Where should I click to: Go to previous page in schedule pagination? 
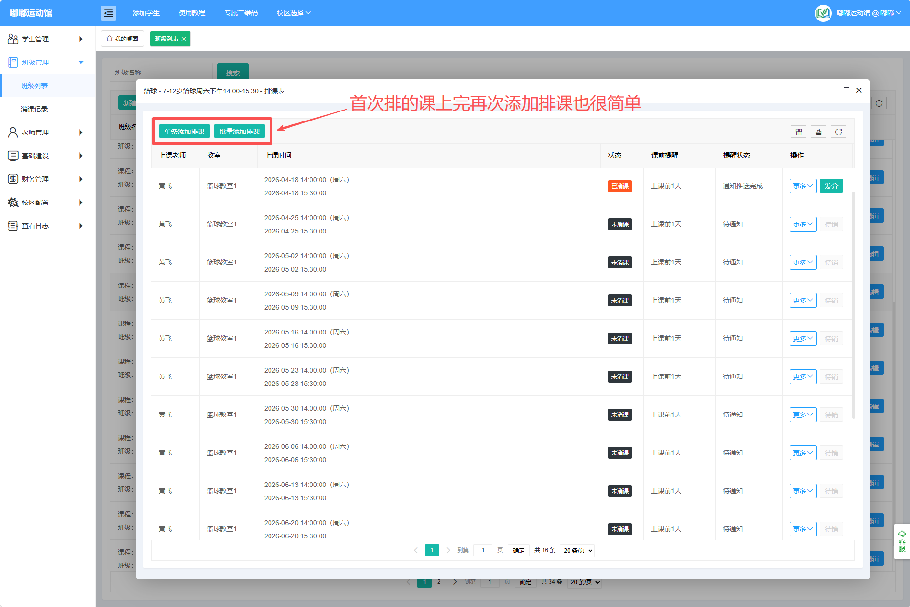point(416,550)
